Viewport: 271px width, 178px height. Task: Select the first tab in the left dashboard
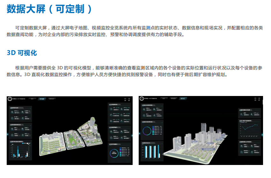(32, 99)
